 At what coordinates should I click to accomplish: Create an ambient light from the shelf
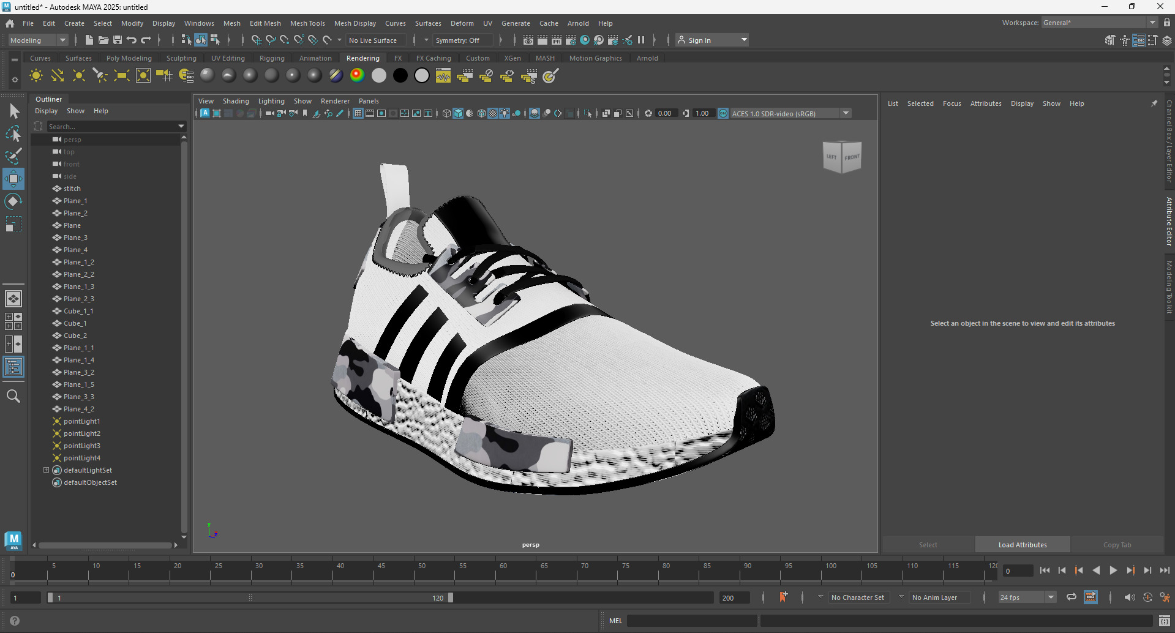36,76
